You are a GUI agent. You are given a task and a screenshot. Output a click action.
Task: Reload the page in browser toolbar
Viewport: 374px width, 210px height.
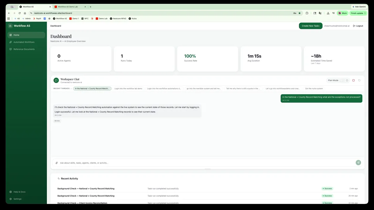point(20,13)
